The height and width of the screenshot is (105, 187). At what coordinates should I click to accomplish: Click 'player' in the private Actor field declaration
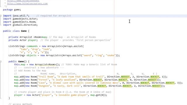click(32, 40)
